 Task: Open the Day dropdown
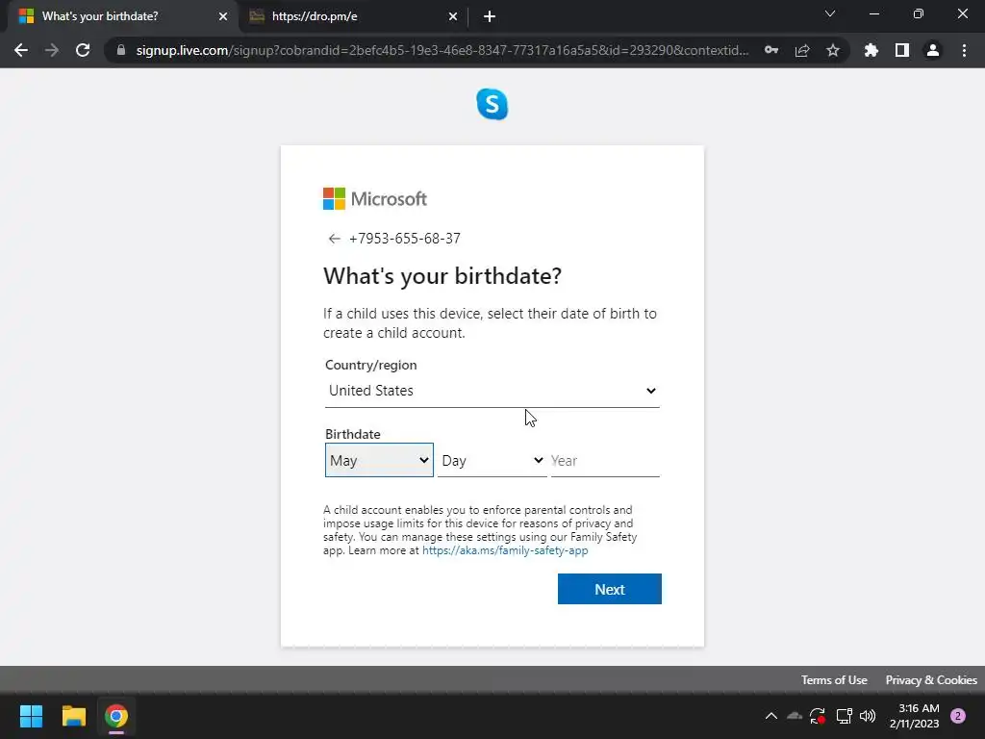click(x=492, y=461)
